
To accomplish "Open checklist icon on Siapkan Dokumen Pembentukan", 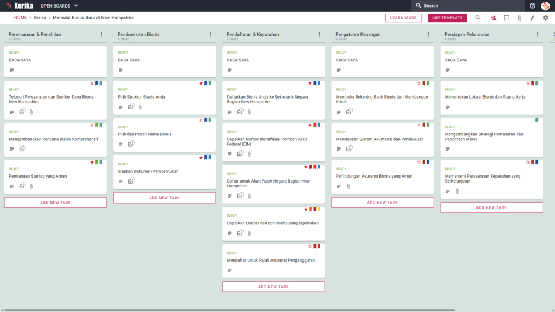I will pyautogui.click(x=131, y=181).
